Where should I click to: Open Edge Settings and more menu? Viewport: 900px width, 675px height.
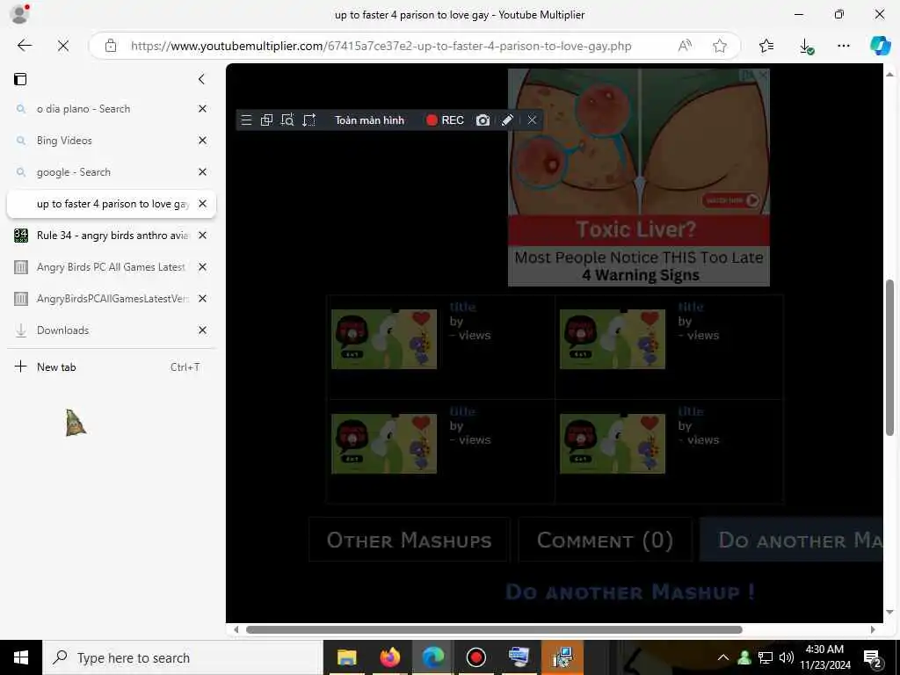[x=843, y=46]
